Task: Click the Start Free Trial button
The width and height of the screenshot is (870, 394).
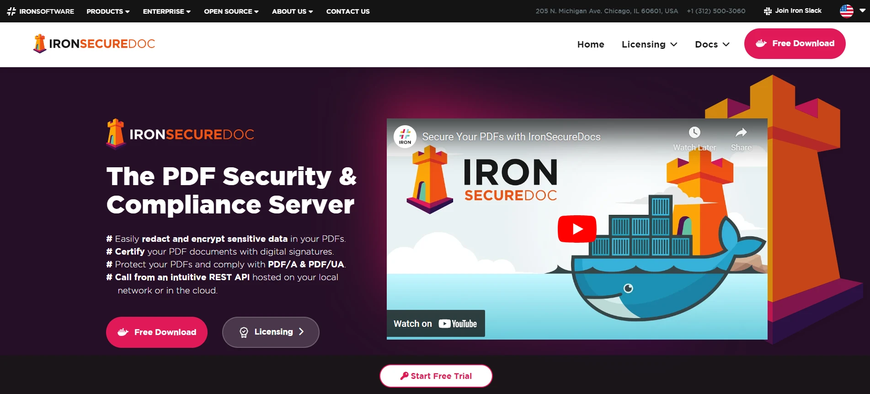Action: tap(436, 376)
